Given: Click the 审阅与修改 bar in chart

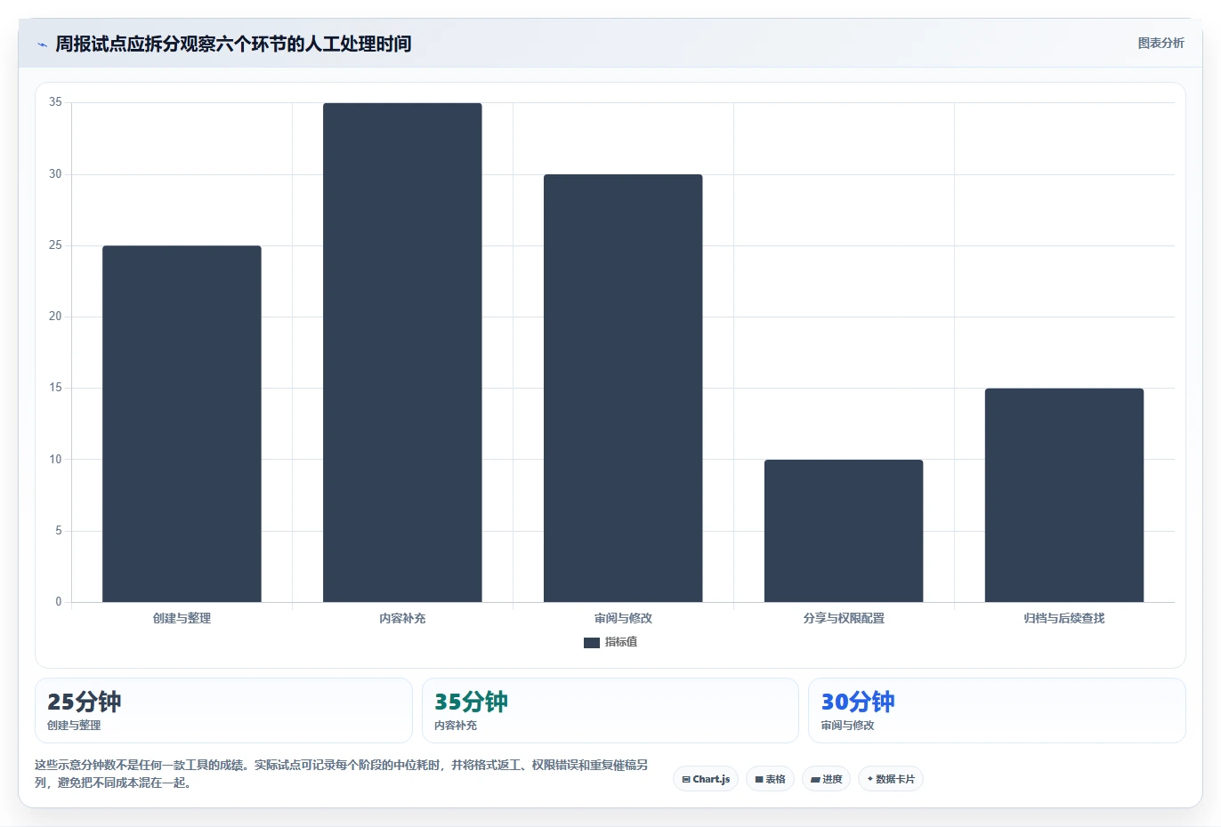Looking at the screenshot, I should tap(623, 389).
